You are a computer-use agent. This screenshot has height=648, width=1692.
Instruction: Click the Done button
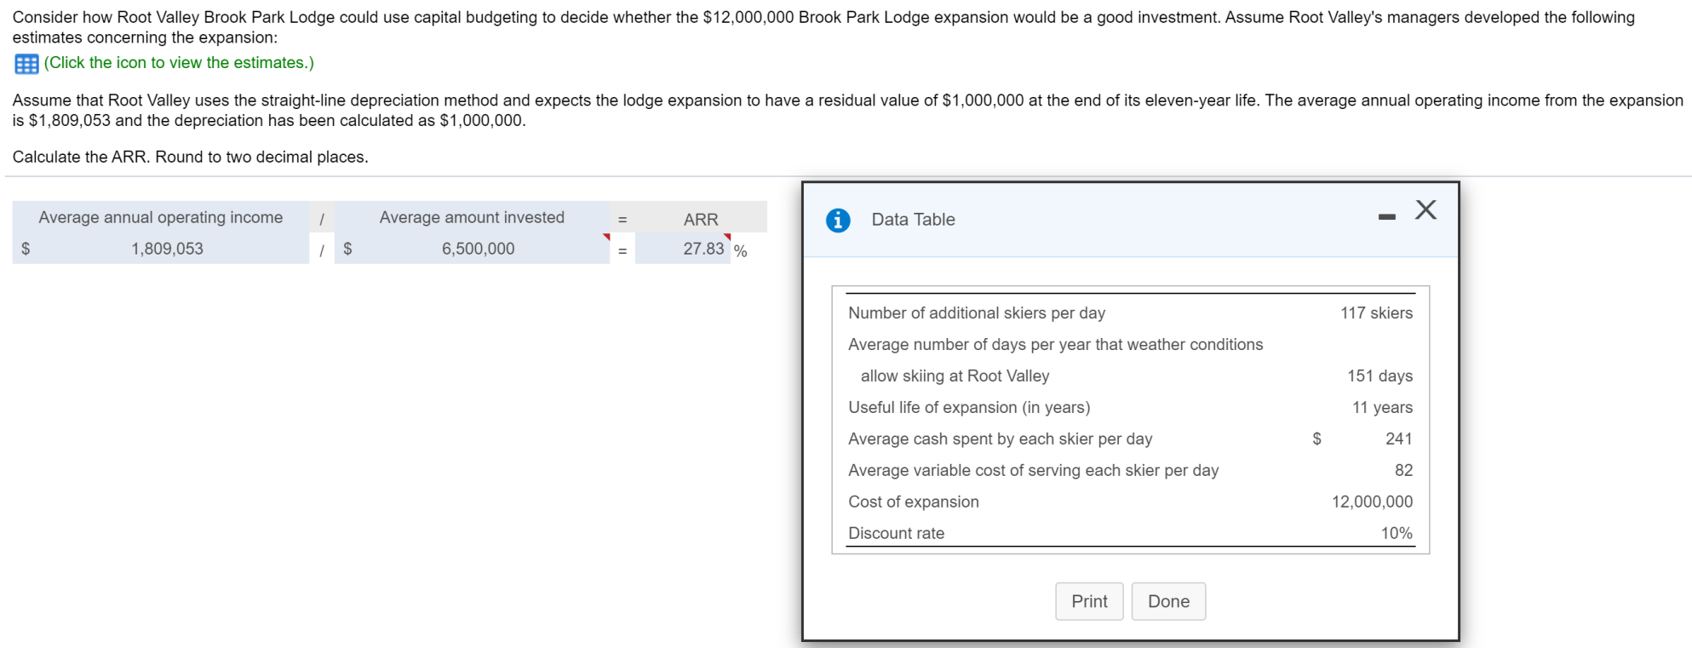(x=1168, y=601)
